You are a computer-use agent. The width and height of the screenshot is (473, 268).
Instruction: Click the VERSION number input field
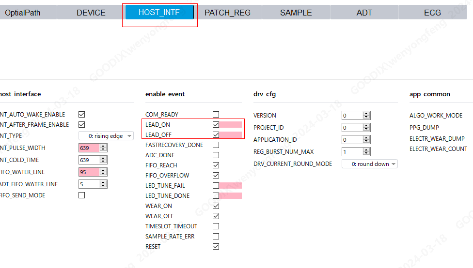click(352, 116)
